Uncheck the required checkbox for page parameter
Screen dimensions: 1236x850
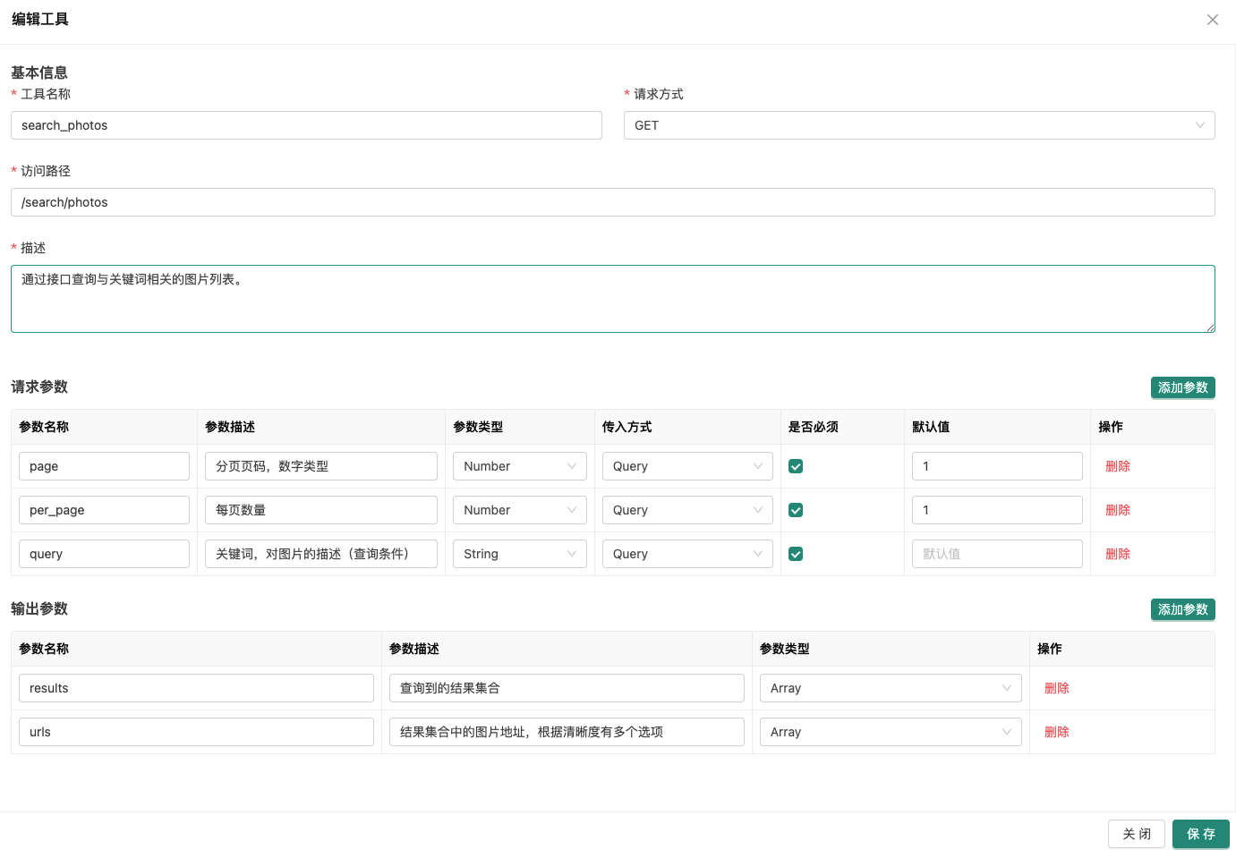coord(796,466)
